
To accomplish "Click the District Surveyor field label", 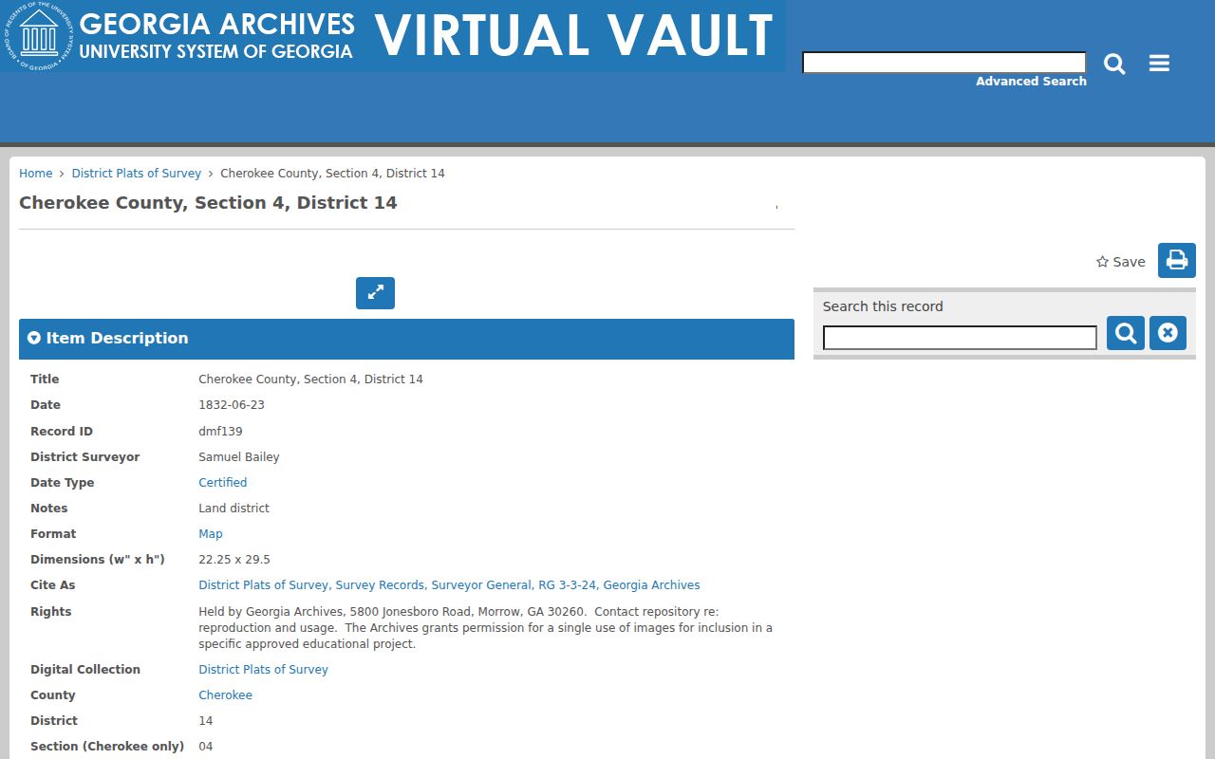I will pos(84,457).
